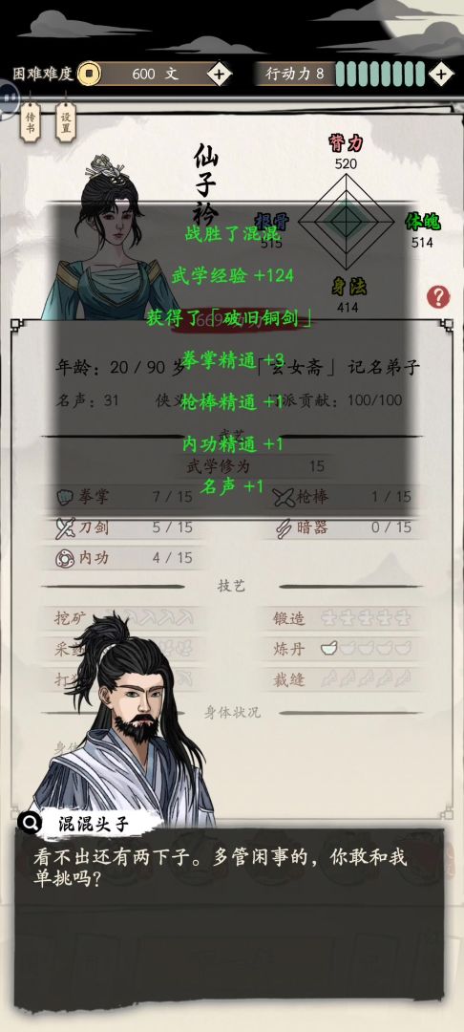Viewport: 464px width, 1032px height.
Task: Select the 暗器 hidden weapon icon
Action: coord(285,527)
